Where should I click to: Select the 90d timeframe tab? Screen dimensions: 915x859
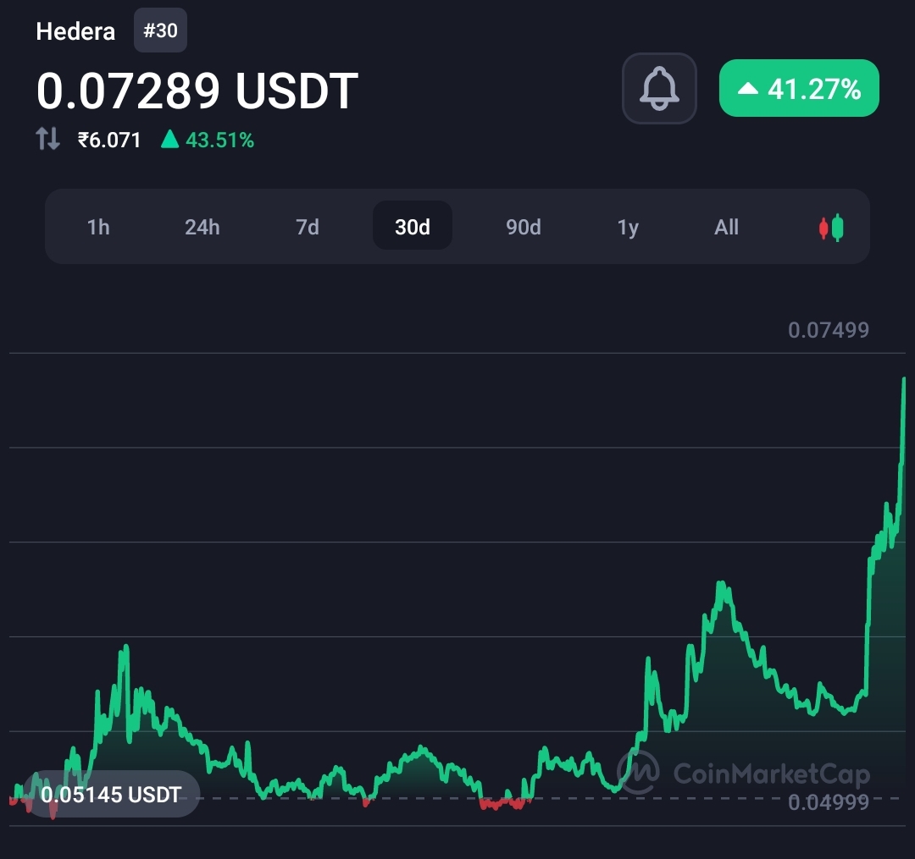tap(524, 227)
